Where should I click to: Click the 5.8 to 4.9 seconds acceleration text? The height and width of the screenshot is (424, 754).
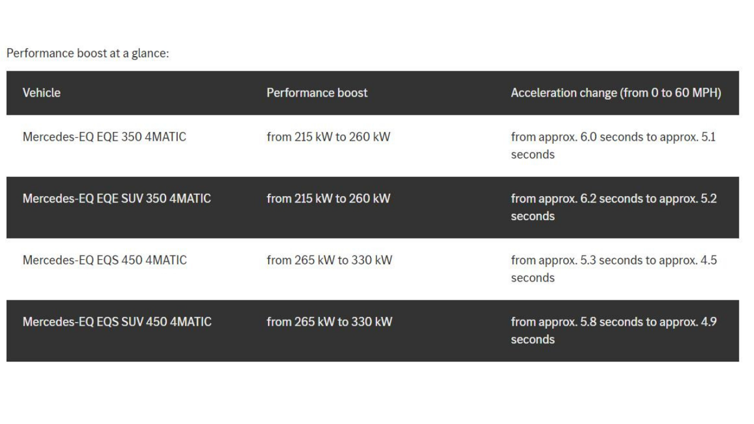click(614, 331)
